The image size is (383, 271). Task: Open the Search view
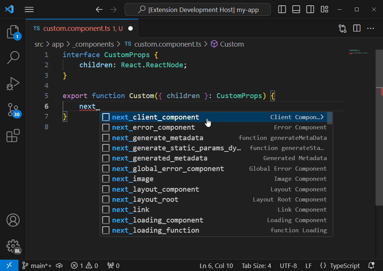(13, 57)
